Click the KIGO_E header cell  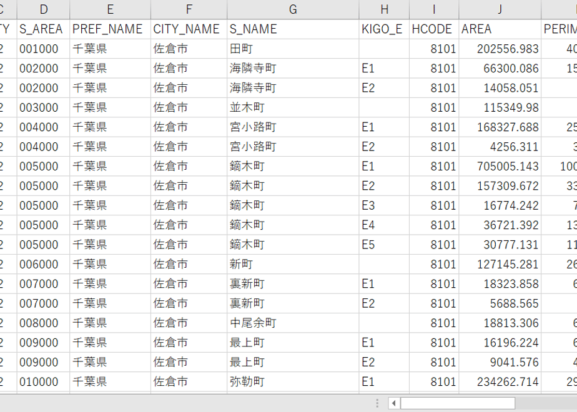point(384,29)
